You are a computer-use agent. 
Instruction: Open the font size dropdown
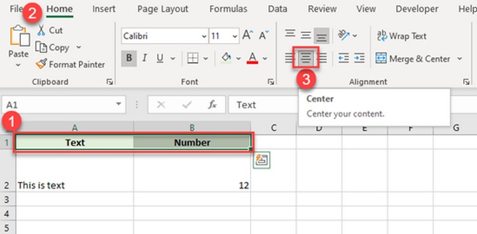(x=235, y=36)
